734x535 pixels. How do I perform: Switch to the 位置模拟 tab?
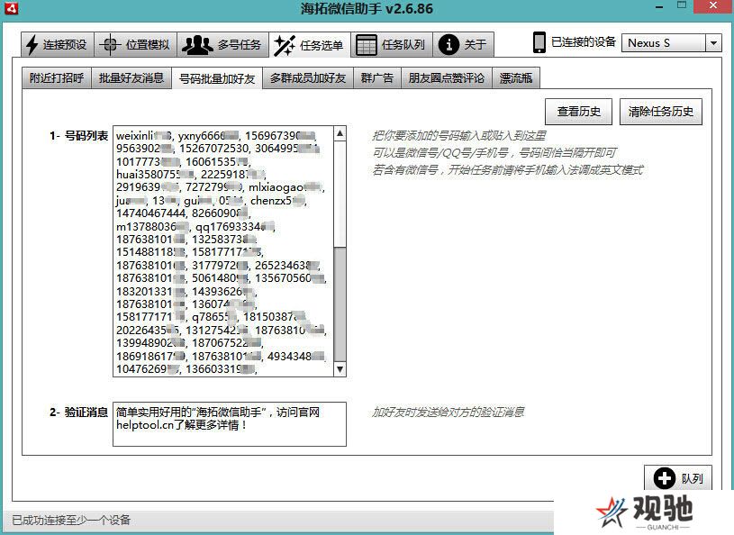(135, 45)
